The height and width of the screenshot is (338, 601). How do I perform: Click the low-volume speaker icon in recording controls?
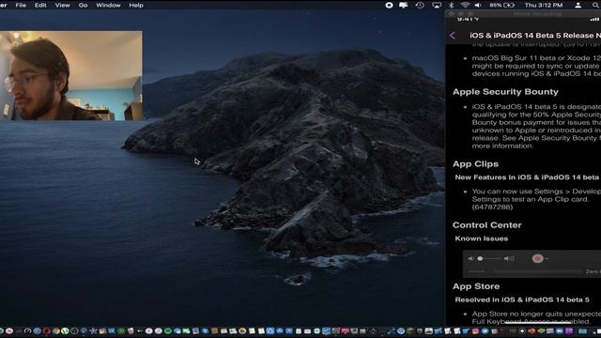coord(471,259)
